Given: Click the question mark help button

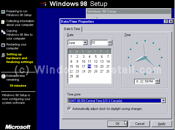Looking at the screenshot, I should click(x=166, y=22).
